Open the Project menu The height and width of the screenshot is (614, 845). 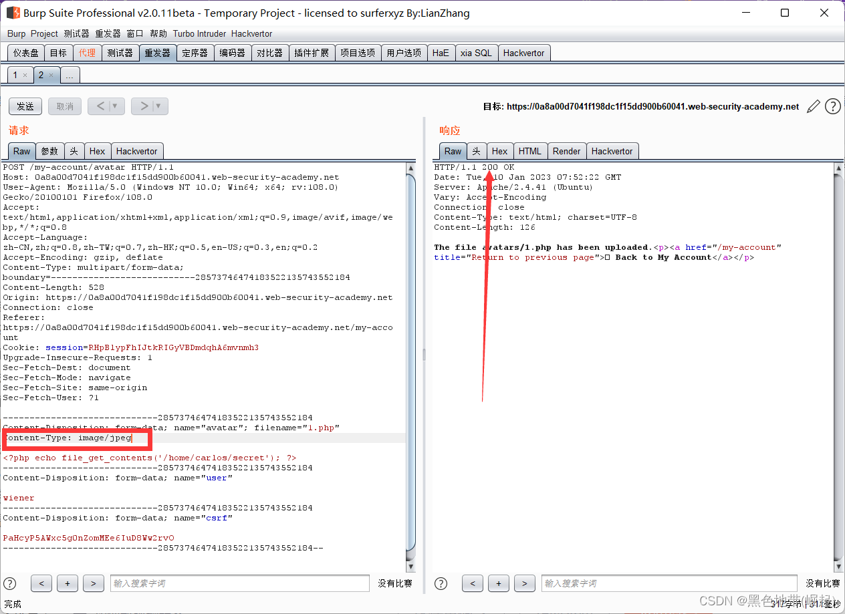[x=44, y=33]
